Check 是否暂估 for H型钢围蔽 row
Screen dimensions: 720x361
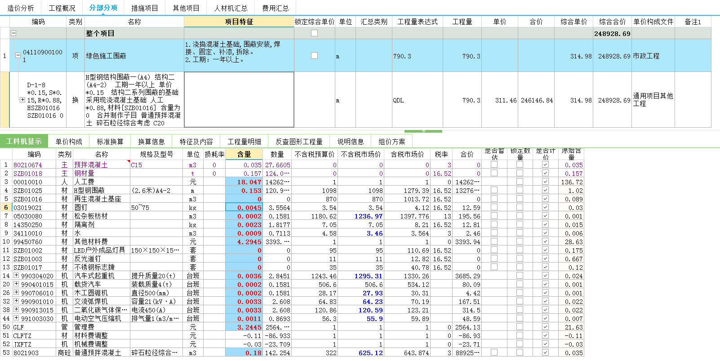tap(494, 190)
